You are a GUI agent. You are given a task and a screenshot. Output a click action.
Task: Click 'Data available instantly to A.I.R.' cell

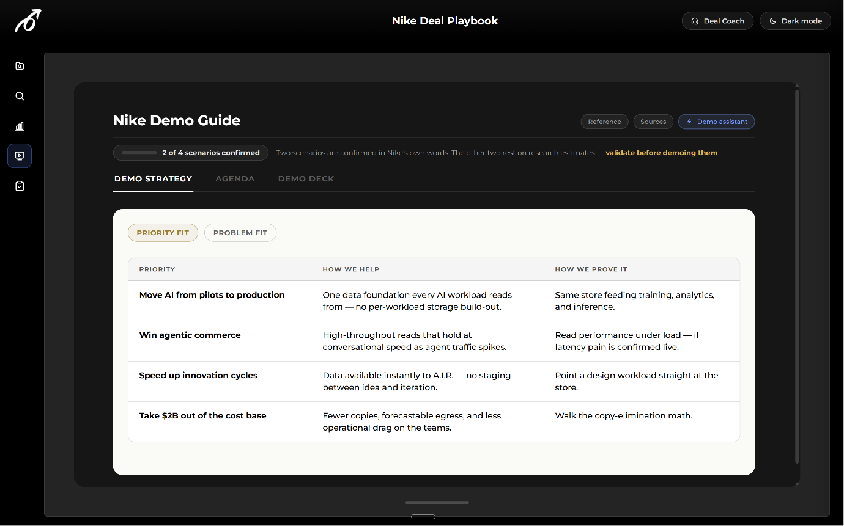417,382
